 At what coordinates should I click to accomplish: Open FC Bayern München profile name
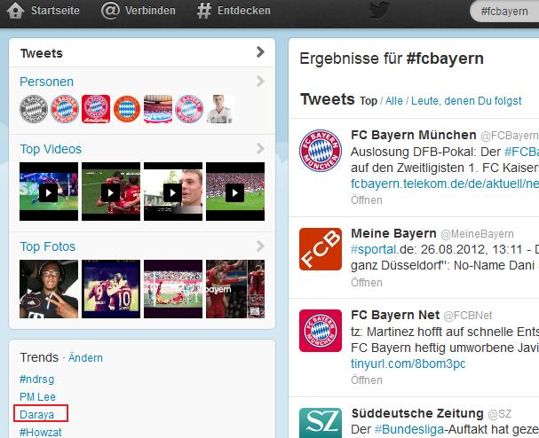point(414,135)
